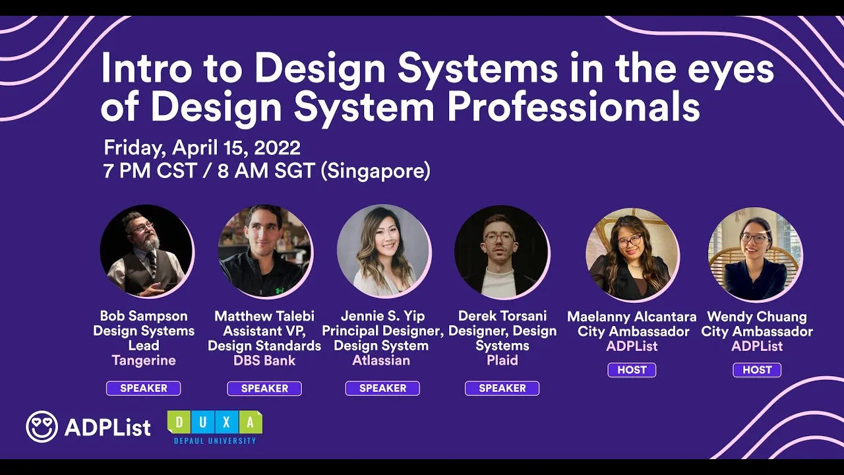The height and width of the screenshot is (475, 844).
Task: Click 'ADPList' under Maelanny Alcantara
Action: [632, 346]
